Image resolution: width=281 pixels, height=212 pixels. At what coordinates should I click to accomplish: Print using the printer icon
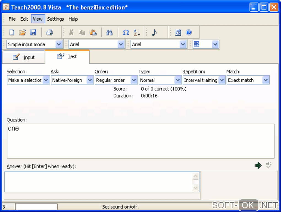coord(49,32)
